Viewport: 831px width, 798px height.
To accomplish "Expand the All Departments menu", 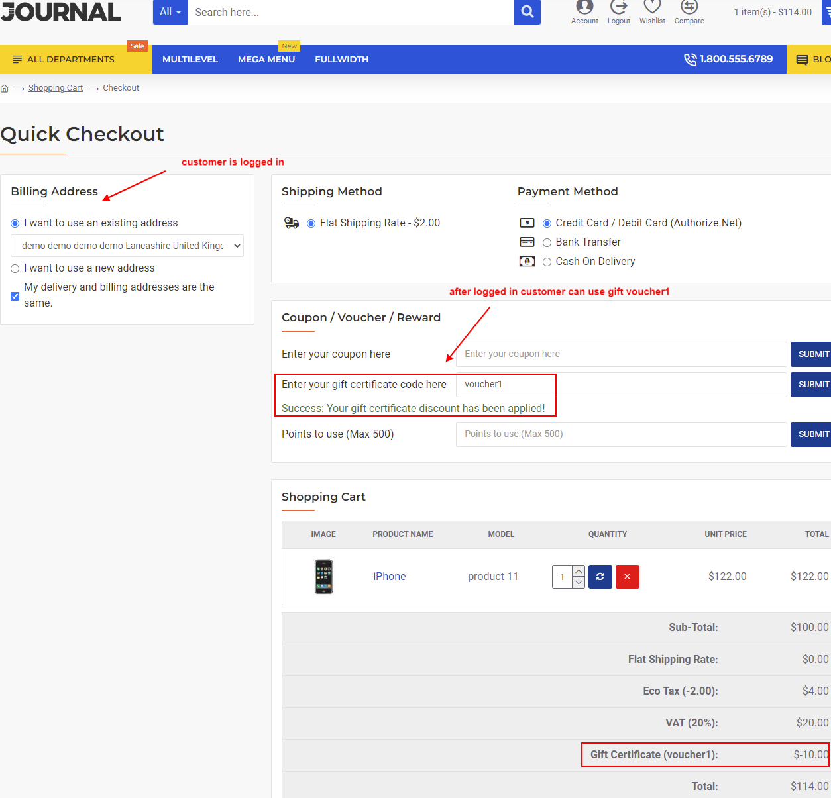I will point(64,60).
